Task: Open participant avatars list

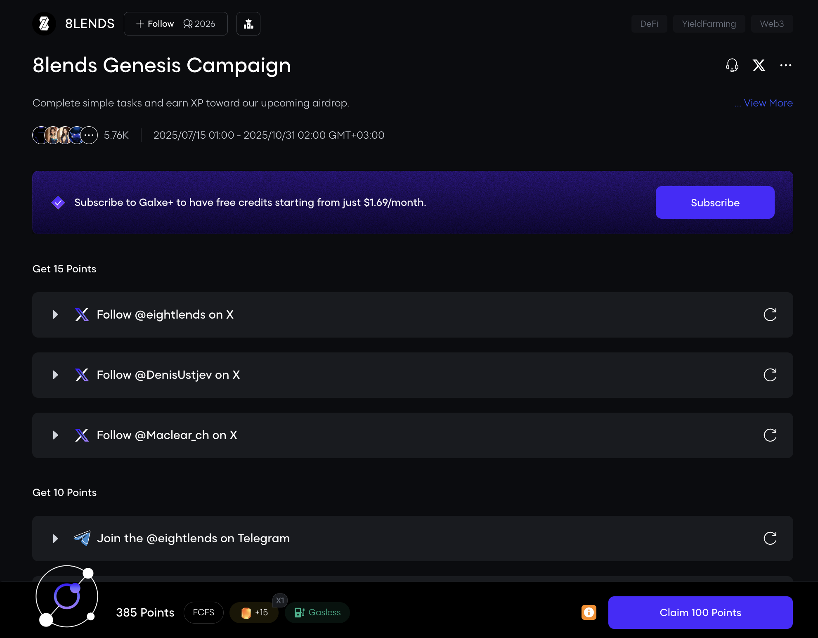Action: pos(65,135)
